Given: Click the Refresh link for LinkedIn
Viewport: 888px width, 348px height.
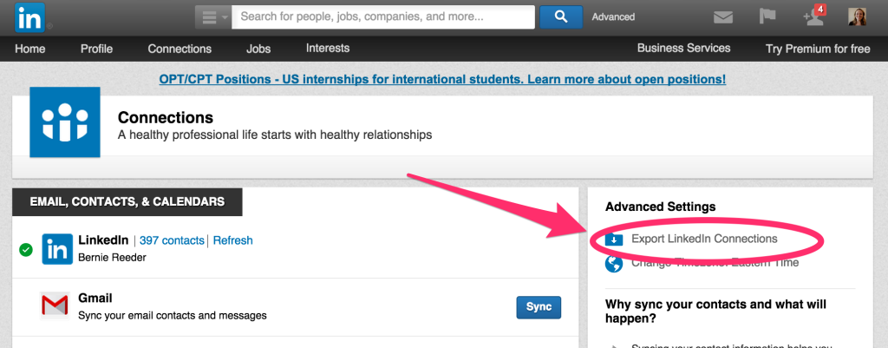Looking at the screenshot, I should point(232,240).
